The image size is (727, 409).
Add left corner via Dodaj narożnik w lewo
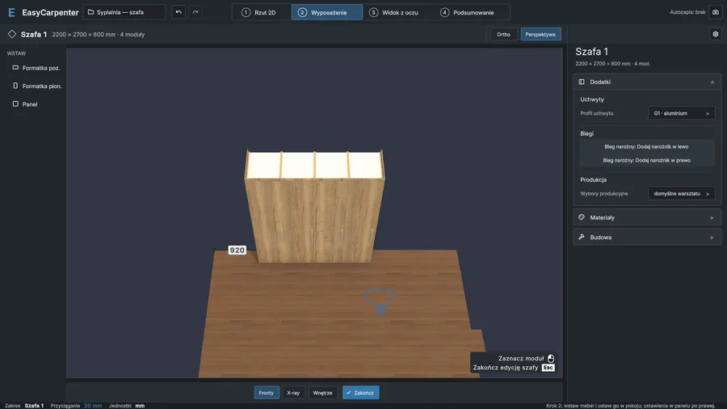646,146
